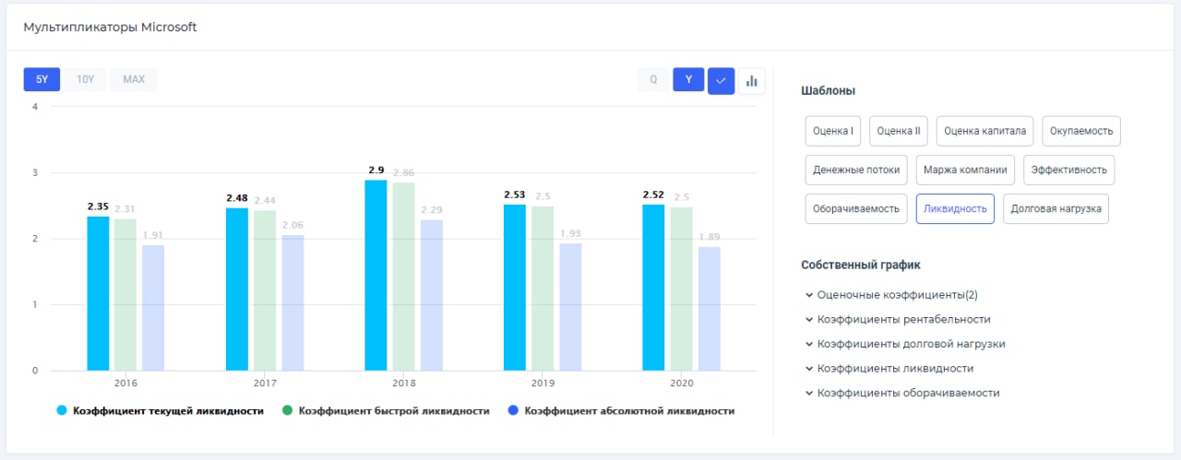The width and height of the screenshot is (1181, 460).
Task: Apply the Окупаемость template
Action: (x=1081, y=131)
